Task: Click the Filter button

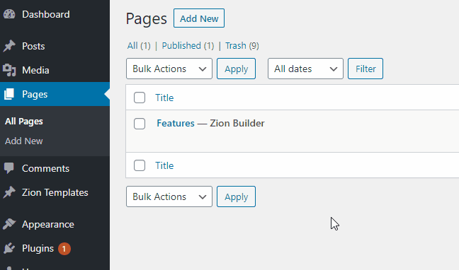Action: pos(365,69)
